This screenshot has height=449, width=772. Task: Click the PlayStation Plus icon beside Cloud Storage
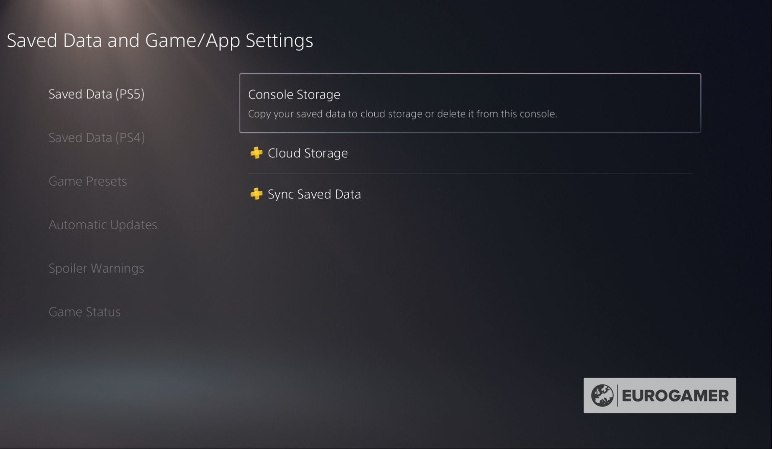[x=256, y=153]
